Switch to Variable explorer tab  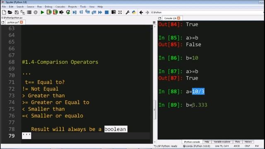[x=222, y=142]
